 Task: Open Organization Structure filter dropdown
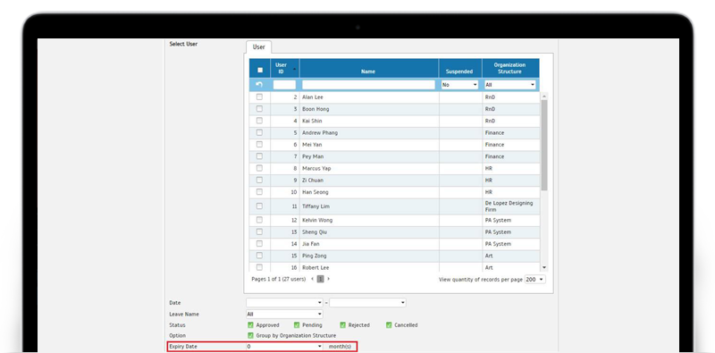[x=509, y=85]
